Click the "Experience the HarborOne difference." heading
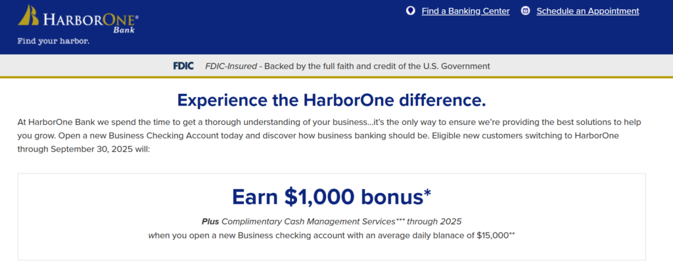Screen dimensions: 673x266 pos(331,100)
